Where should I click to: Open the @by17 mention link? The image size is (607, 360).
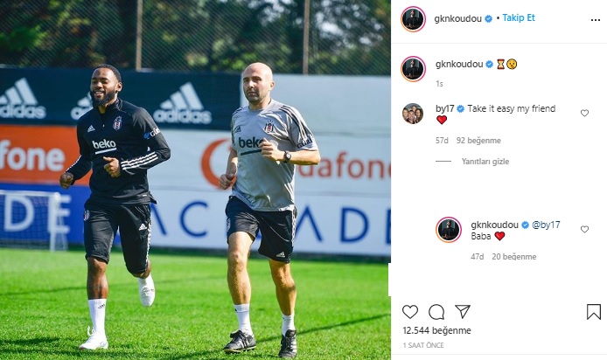546,225
